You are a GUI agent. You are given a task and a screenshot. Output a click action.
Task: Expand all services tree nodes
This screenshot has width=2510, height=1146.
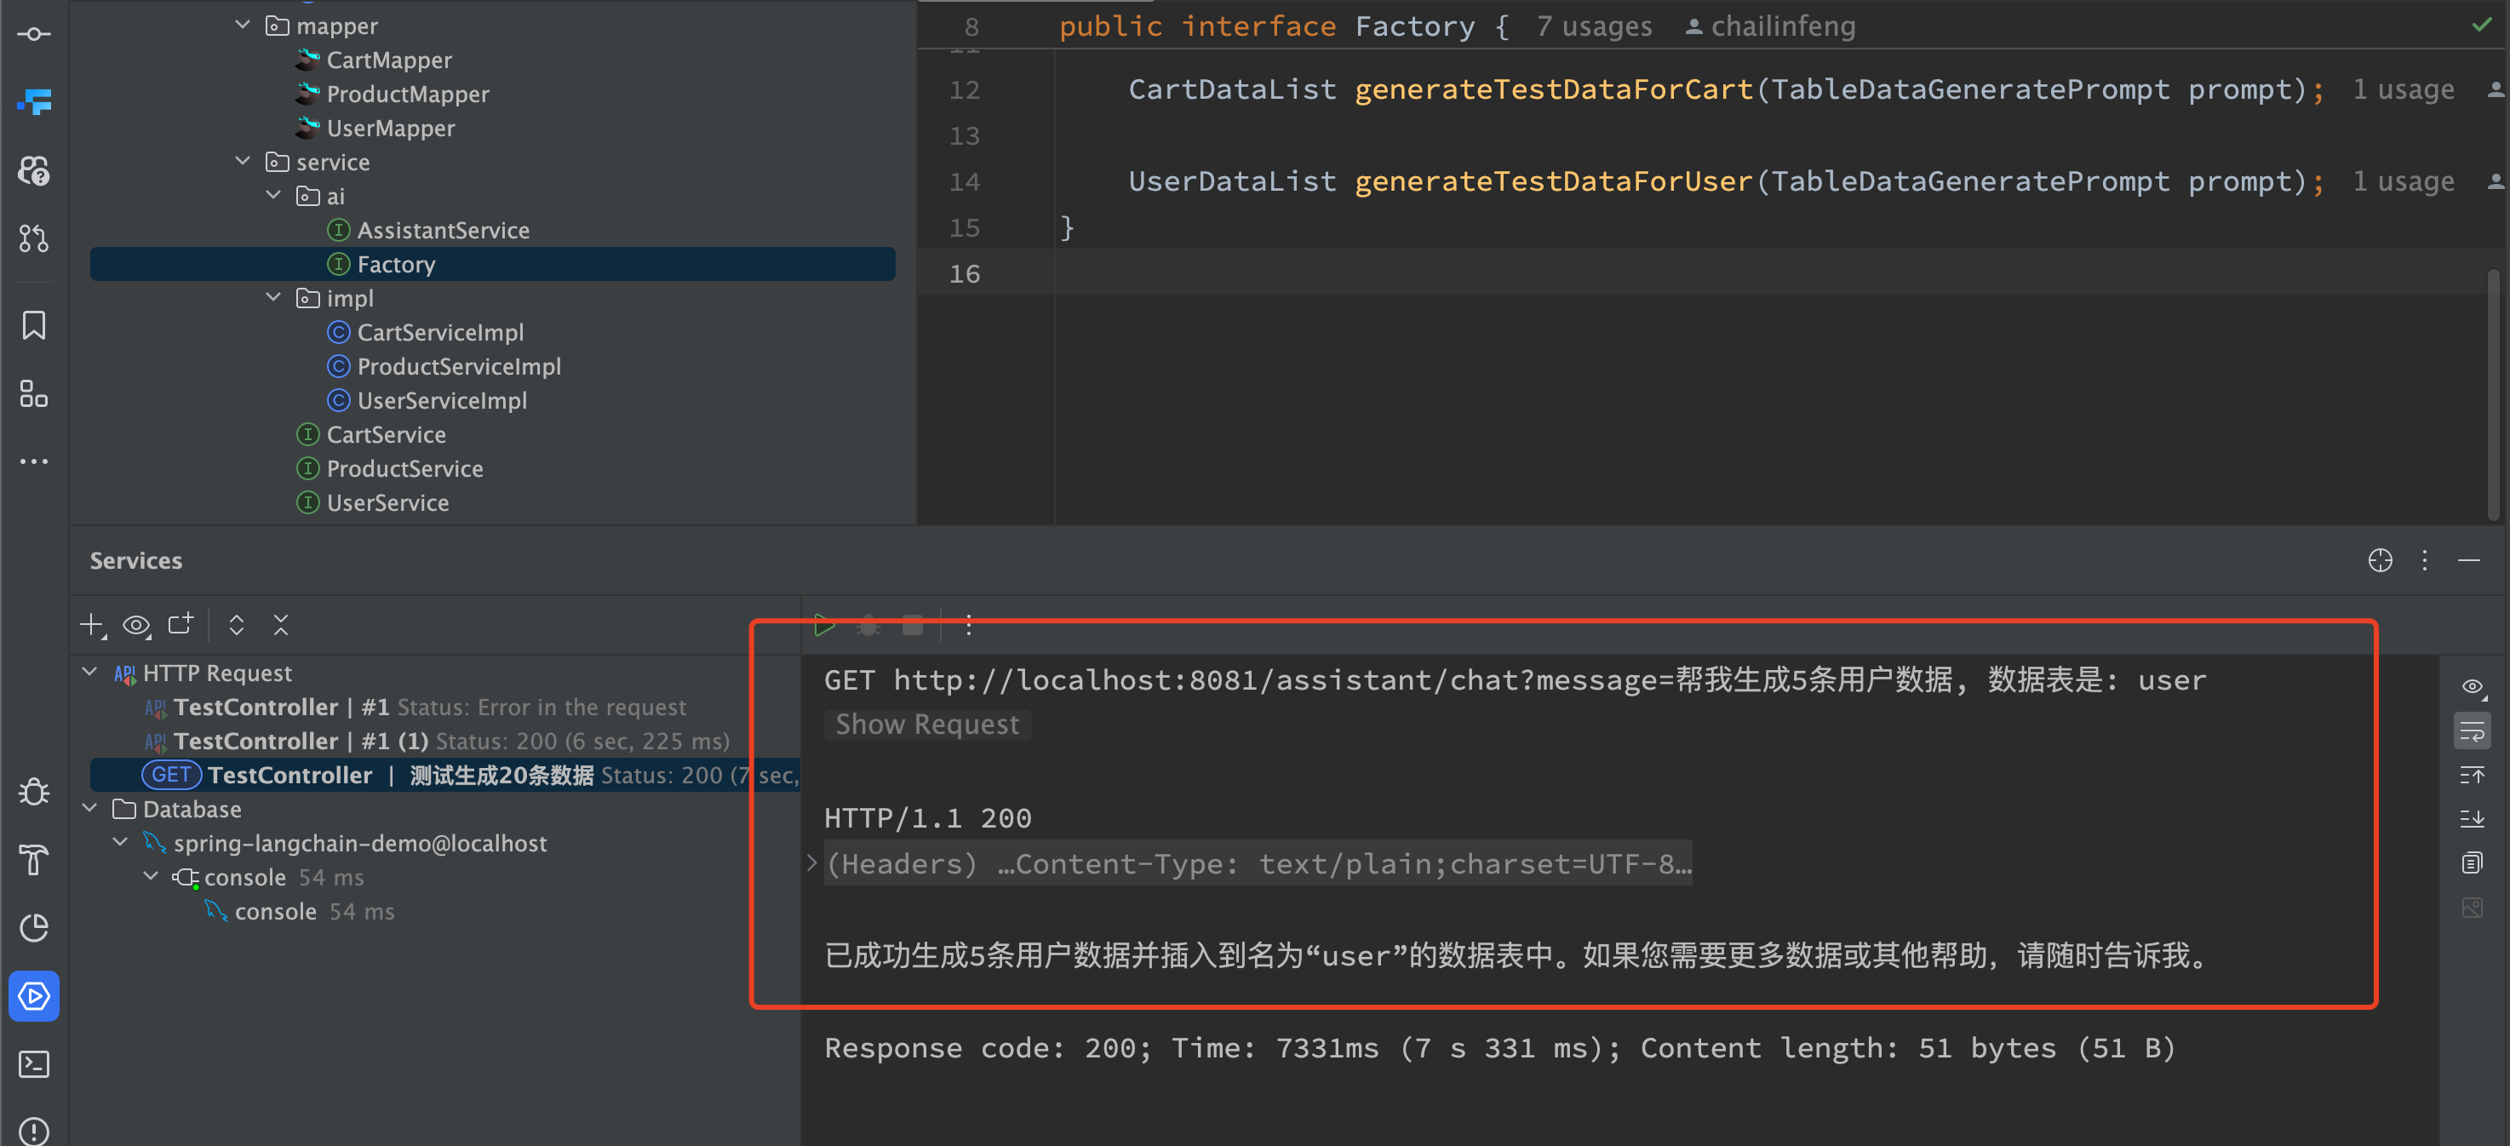pos(236,625)
